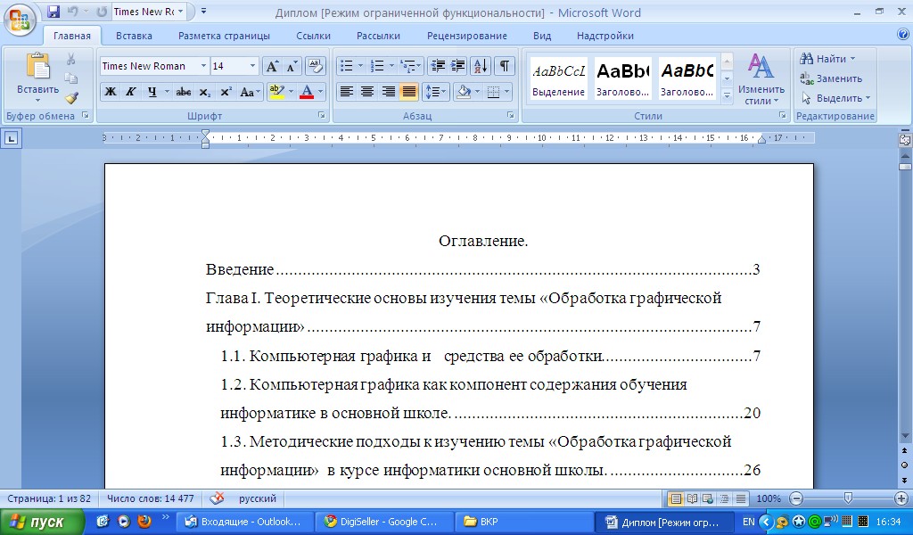Click the Sort A-Z icon
Viewport: 913px width, 535px height.
tap(480, 66)
